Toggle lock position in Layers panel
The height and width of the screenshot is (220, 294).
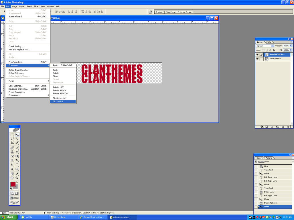pyautogui.click(x=270, y=50)
